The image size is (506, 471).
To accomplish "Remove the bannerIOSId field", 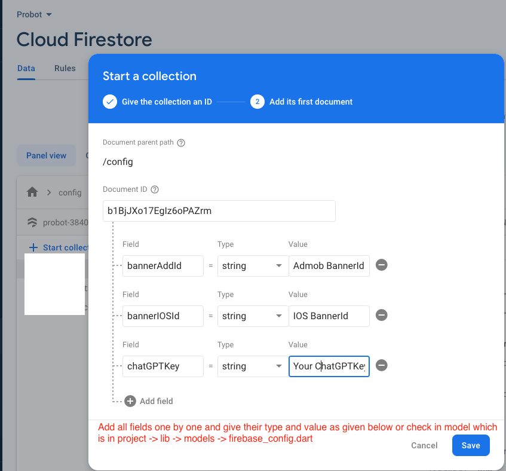I will click(x=381, y=315).
